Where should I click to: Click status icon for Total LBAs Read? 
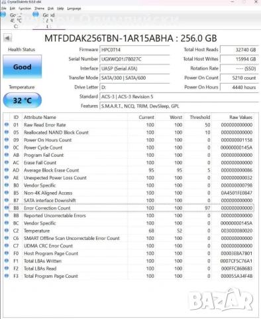(7, 268)
